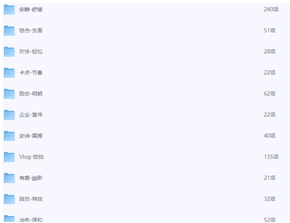Click the 240项 item count
Screen dimensions: 290x223
click(271, 9)
